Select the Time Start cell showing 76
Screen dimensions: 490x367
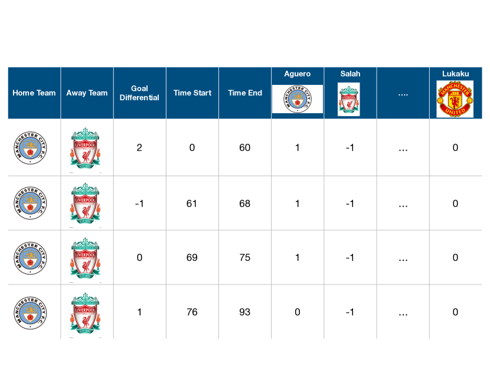192,312
